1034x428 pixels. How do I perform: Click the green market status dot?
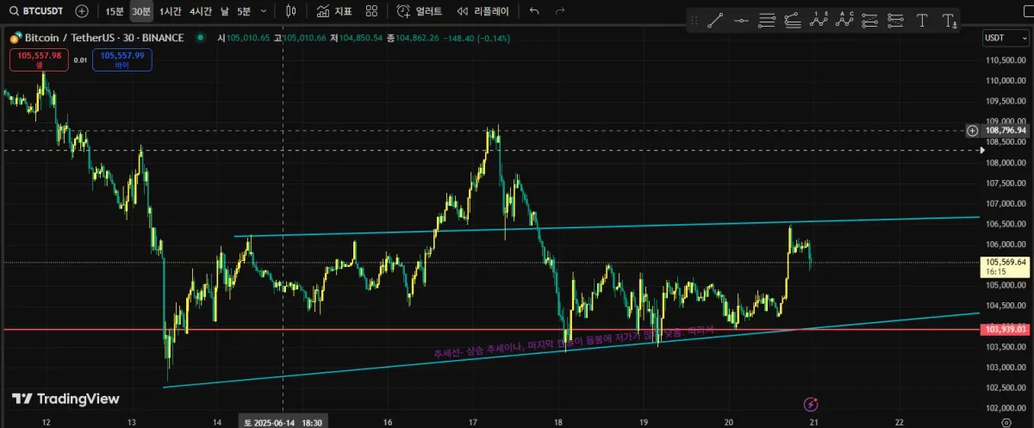click(x=200, y=38)
